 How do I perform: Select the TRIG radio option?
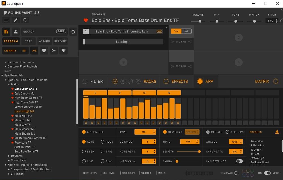pyautogui.click(x=102, y=152)
